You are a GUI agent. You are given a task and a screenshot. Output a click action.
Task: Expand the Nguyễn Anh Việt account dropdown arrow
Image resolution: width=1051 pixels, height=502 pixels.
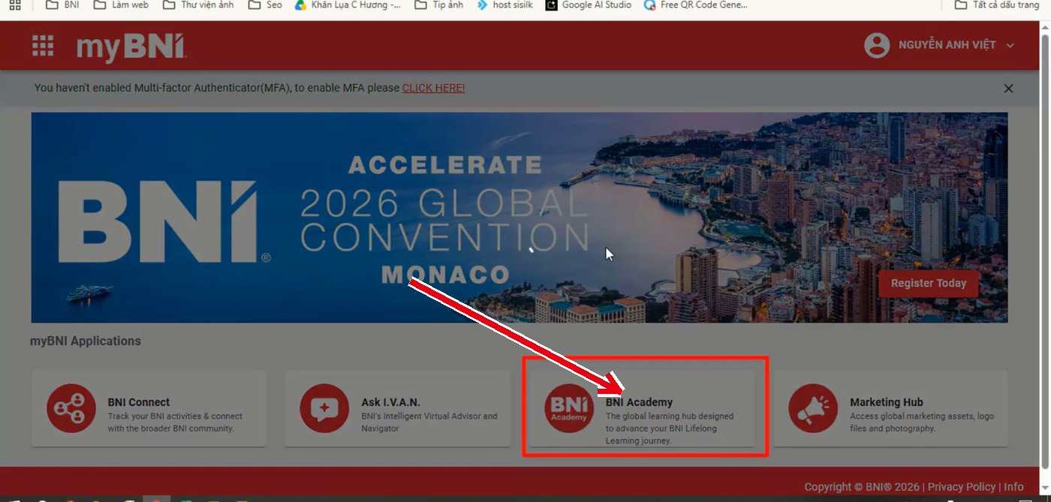coord(1010,46)
